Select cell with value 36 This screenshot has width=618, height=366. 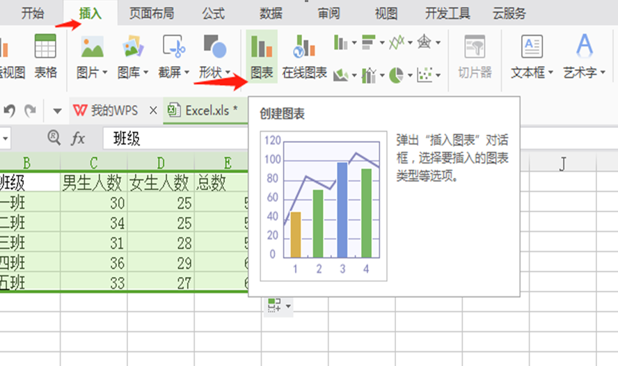[x=94, y=263]
